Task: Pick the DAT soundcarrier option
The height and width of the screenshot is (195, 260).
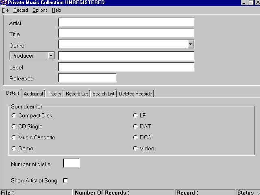Action: (x=135, y=127)
